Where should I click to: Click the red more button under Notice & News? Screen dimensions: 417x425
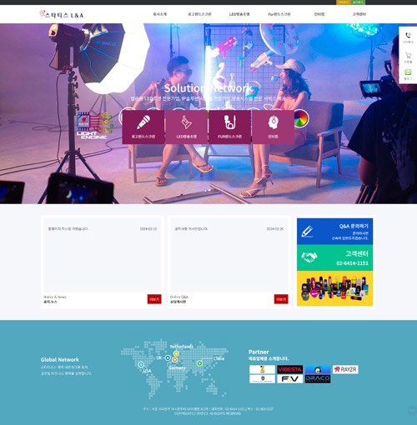(x=154, y=299)
